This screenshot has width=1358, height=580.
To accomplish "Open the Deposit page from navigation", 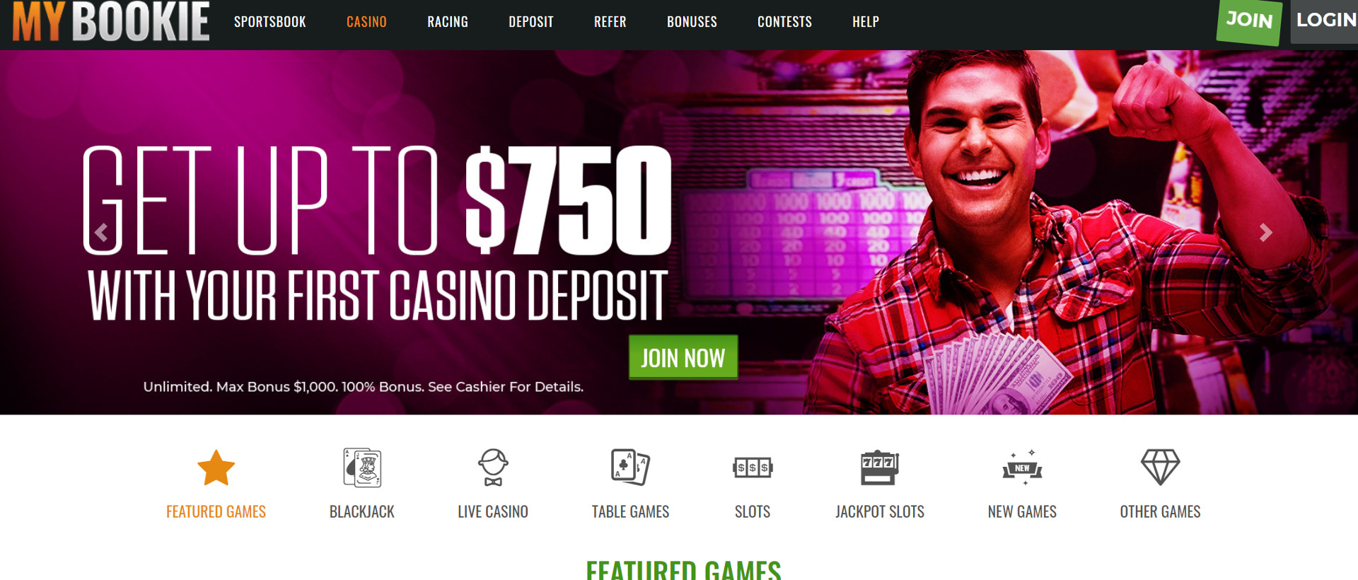I will pos(531,22).
